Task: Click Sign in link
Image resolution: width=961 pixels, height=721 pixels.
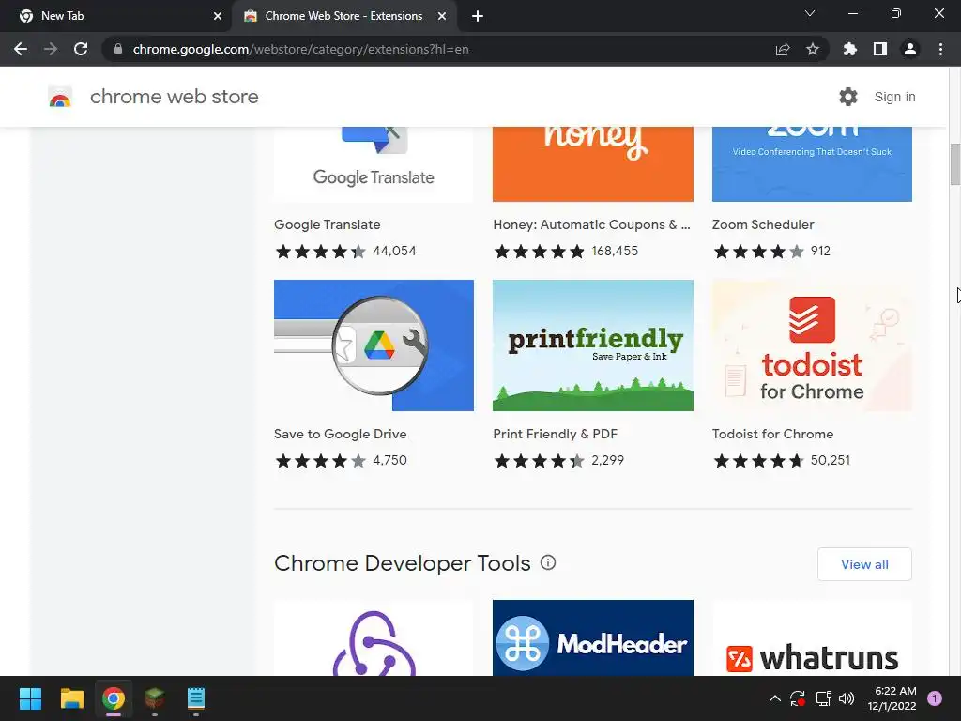Action: [894, 97]
